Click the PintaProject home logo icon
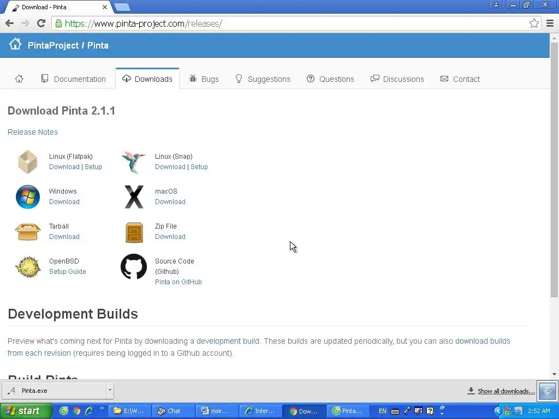Image resolution: width=559 pixels, height=419 pixels. coord(15,44)
